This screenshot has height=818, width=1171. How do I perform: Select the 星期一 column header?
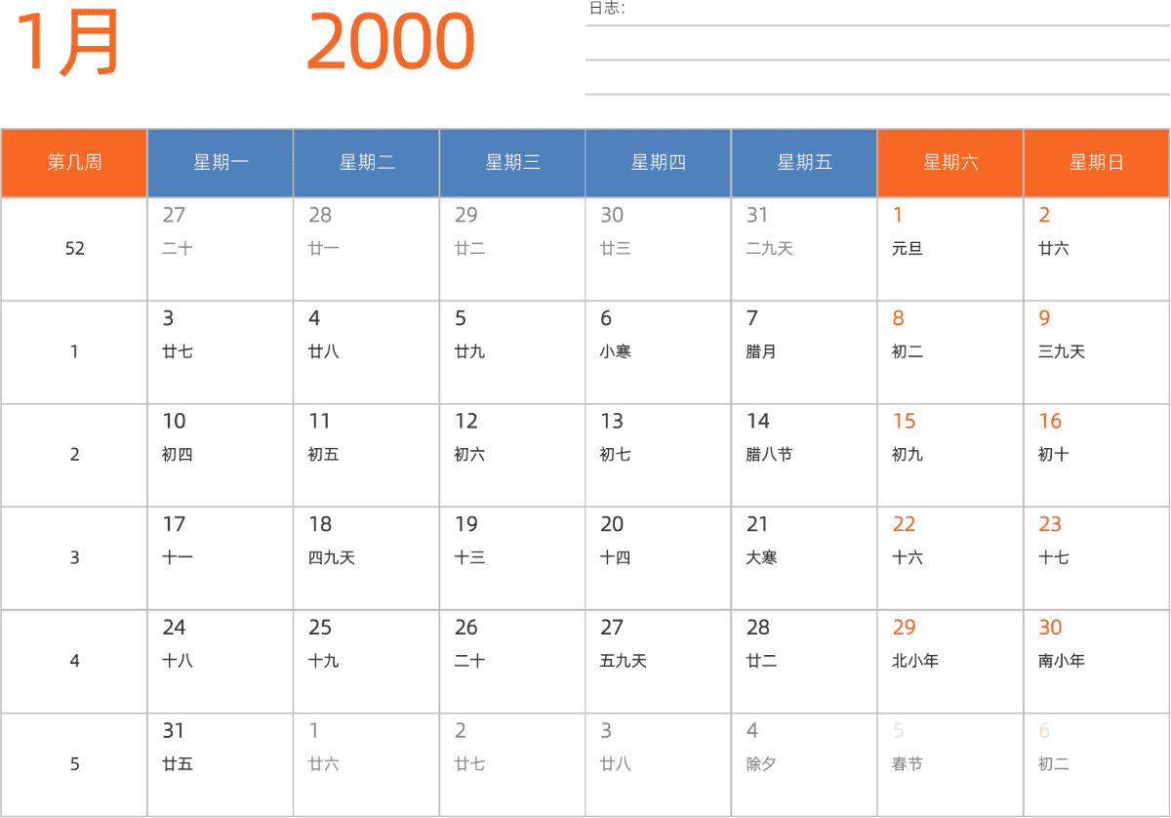point(221,163)
